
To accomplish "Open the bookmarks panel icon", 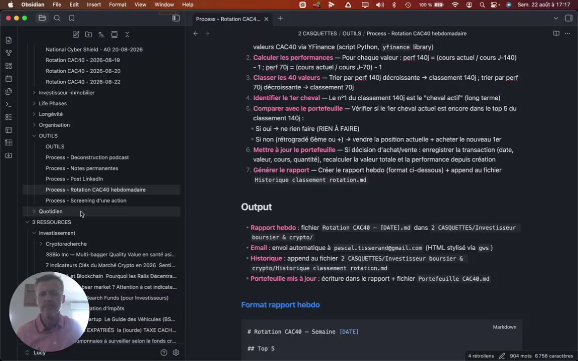I will pyautogui.click(x=72, y=18).
